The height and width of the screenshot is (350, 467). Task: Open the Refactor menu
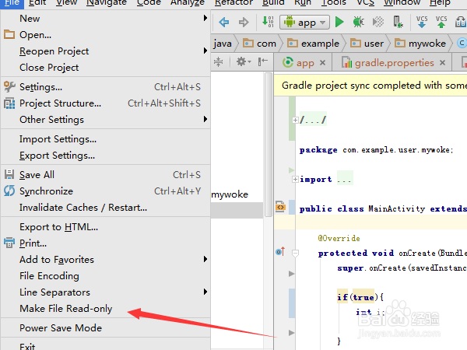pyautogui.click(x=233, y=2)
